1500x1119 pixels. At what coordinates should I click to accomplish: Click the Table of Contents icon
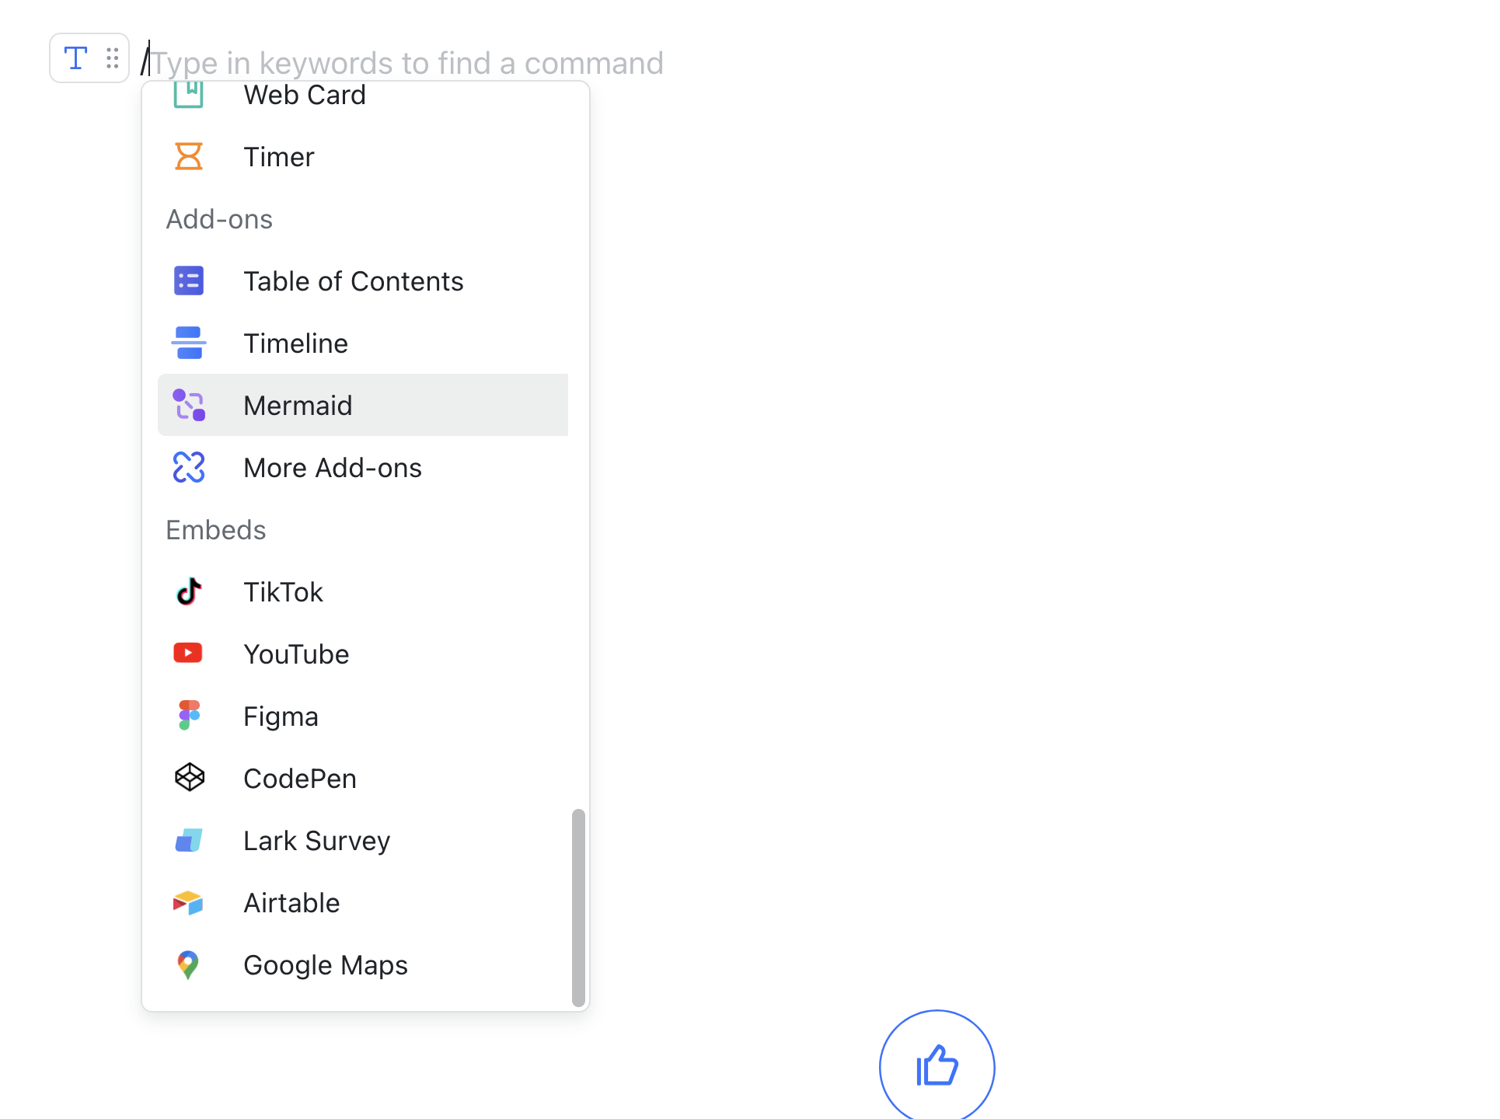188,281
